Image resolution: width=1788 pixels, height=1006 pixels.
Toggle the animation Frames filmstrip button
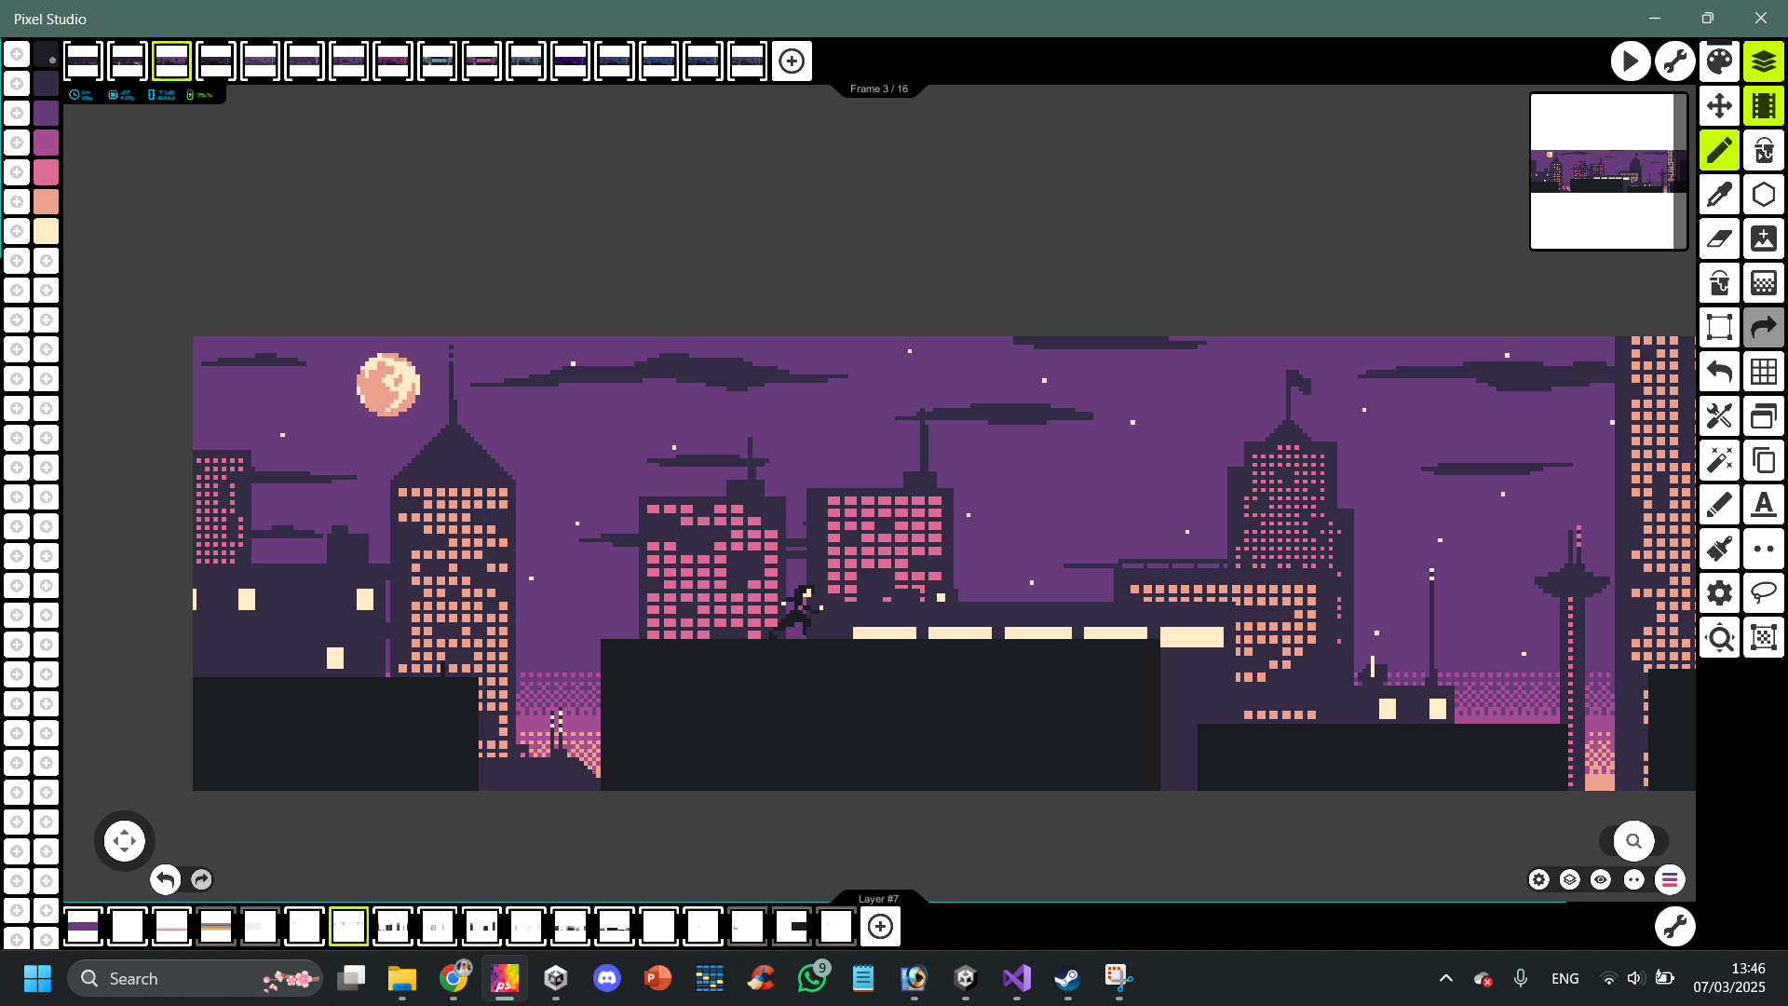pos(1763,106)
